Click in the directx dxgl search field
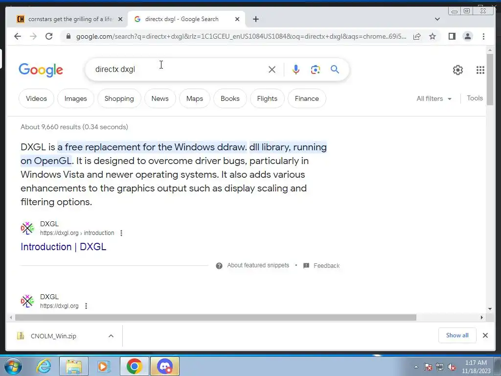Image resolution: width=501 pixels, height=376 pixels. click(x=179, y=70)
